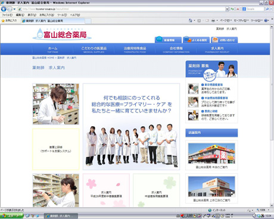
Task: Open the お問い合わせ contact button
Action: click(224, 40)
